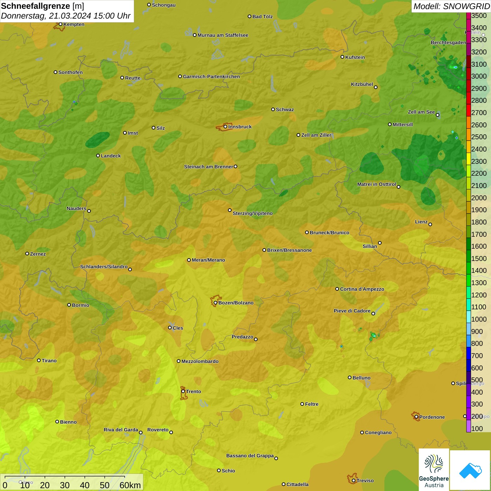The image size is (491, 491).
Task: Click the "Belluno" town label
Action: pyautogui.click(x=361, y=378)
